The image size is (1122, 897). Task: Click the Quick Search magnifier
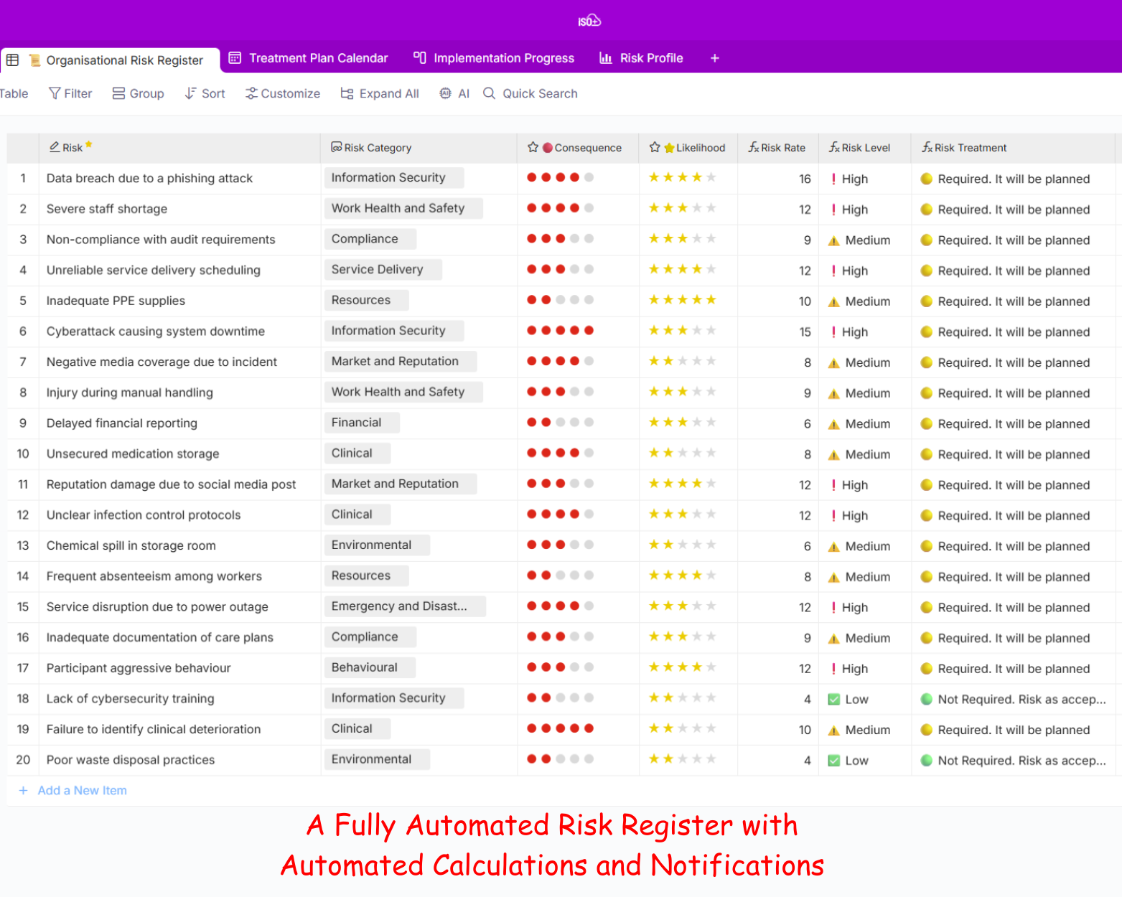click(x=490, y=93)
